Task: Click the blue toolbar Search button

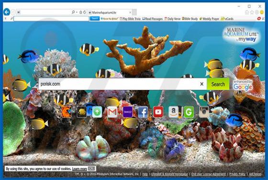Action: pyautogui.click(x=95, y=19)
